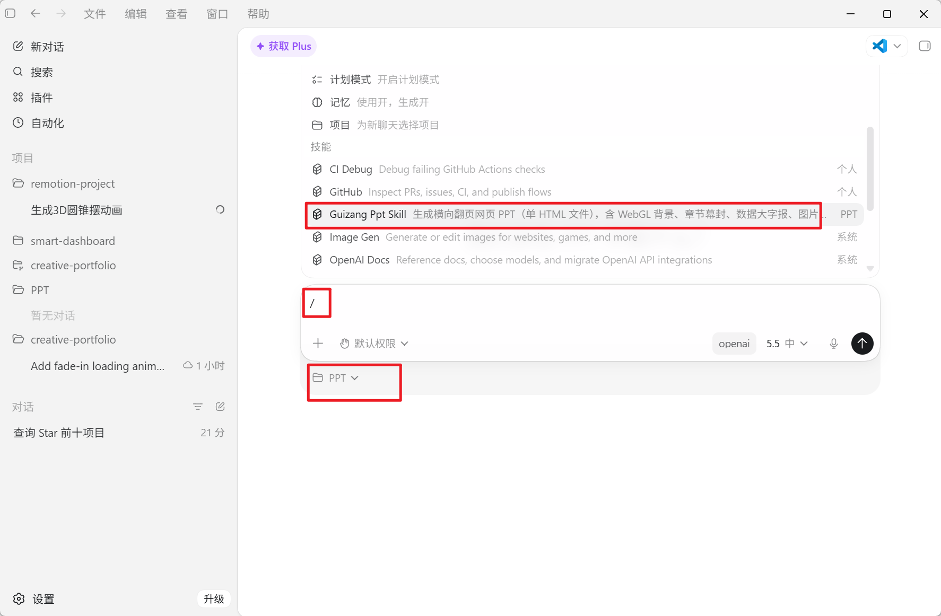This screenshot has width=941, height=616.
Task: Click the microphone voice input icon
Action: click(x=834, y=344)
